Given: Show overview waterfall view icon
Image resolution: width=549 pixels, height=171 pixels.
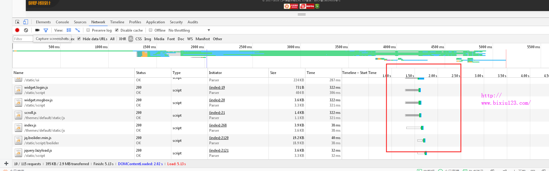Looking at the screenshot, I should 78,30.
